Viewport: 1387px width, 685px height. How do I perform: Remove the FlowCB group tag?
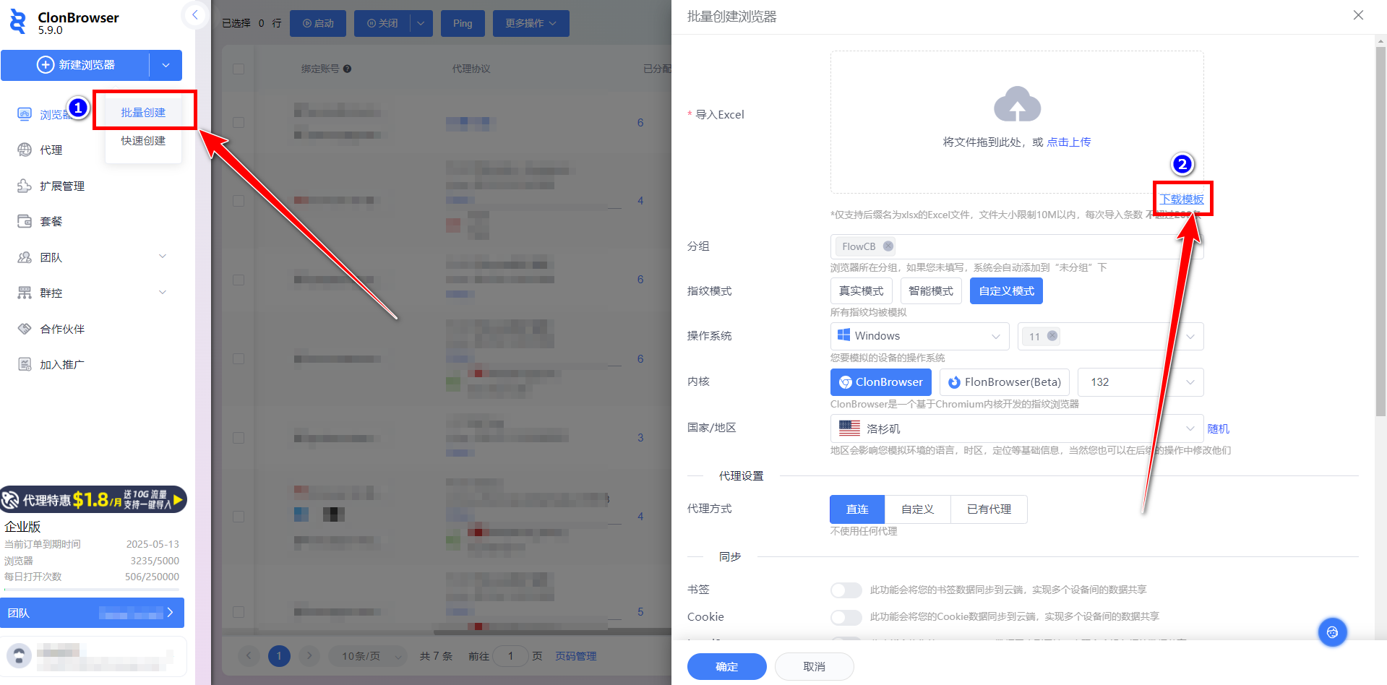[x=888, y=246]
